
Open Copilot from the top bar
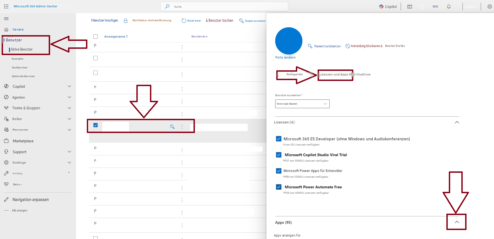pyautogui.click(x=388, y=7)
